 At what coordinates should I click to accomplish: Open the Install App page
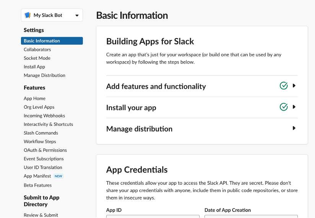coord(34,67)
